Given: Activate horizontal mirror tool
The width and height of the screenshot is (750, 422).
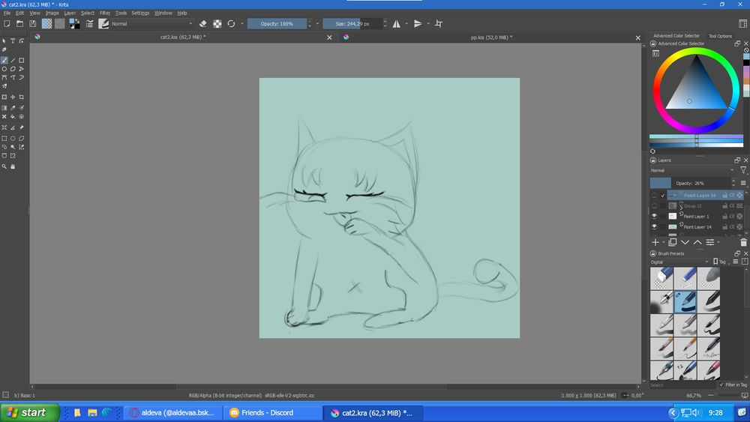Looking at the screenshot, I should pyautogui.click(x=397, y=24).
